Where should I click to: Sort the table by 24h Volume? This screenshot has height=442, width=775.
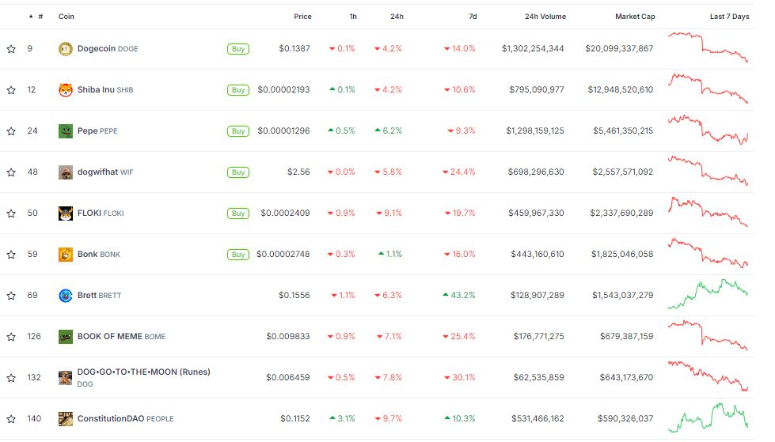[x=545, y=17]
